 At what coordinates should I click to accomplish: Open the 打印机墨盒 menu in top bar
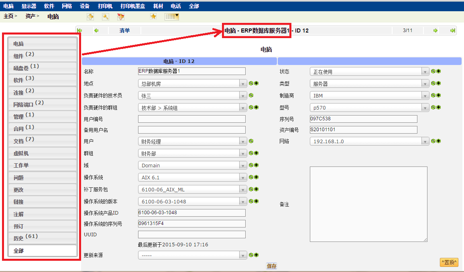pyautogui.click(x=132, y=6)
